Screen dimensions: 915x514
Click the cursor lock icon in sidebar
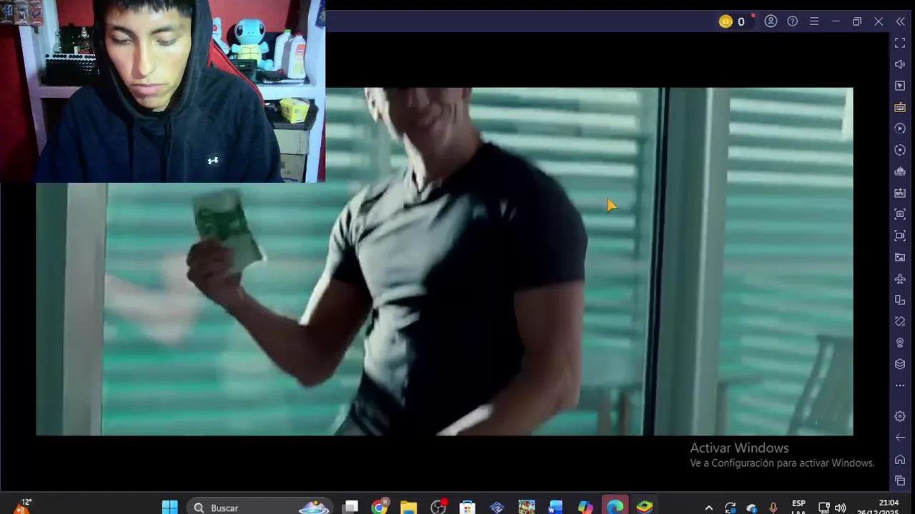point(900,86)
